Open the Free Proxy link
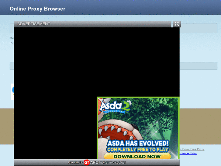This screenshot has width=221, height=166. (x=197, y=149)
